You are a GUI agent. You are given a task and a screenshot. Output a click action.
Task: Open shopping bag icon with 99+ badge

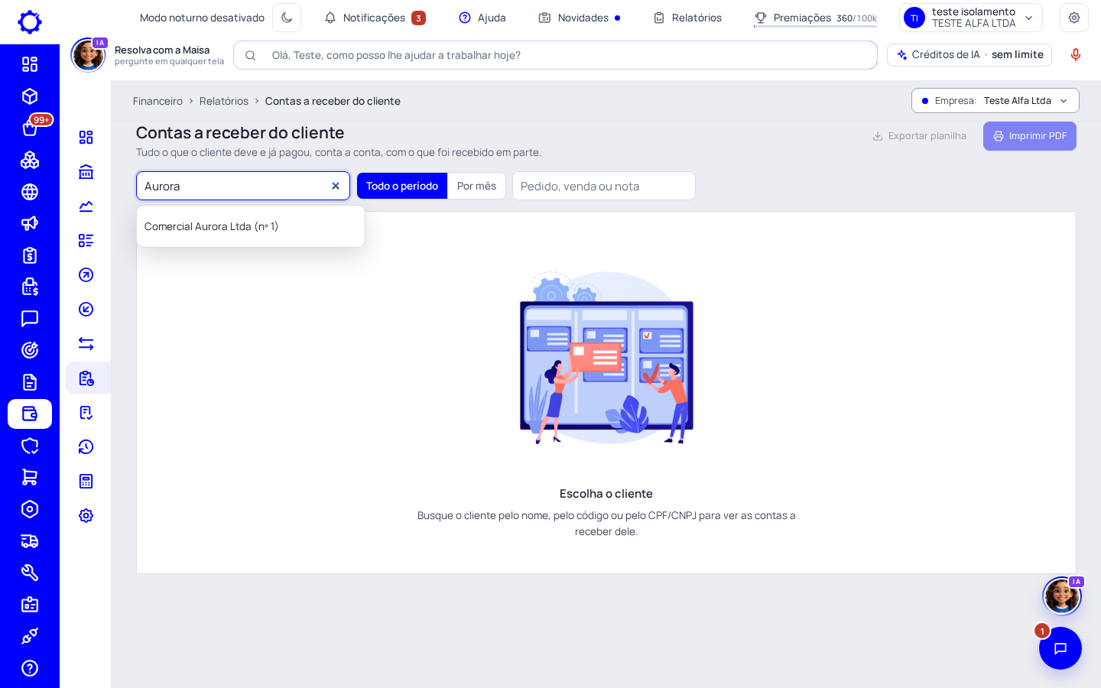coord(30,128)
